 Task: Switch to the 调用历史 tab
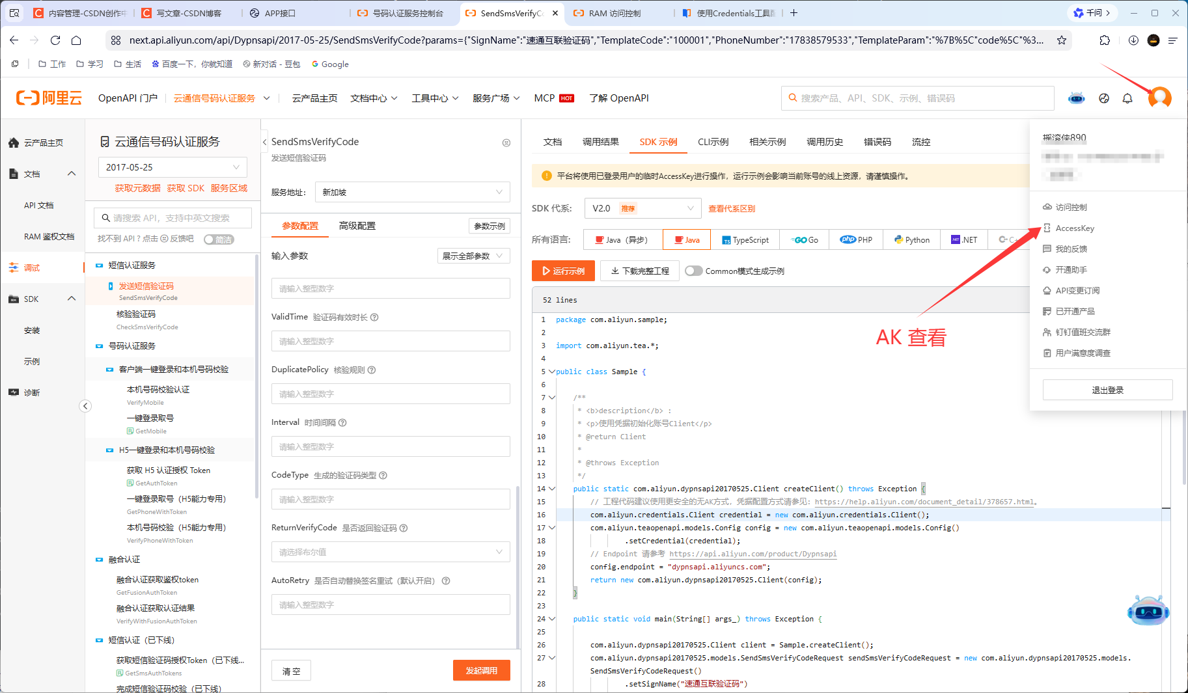(x=825, y=142)
